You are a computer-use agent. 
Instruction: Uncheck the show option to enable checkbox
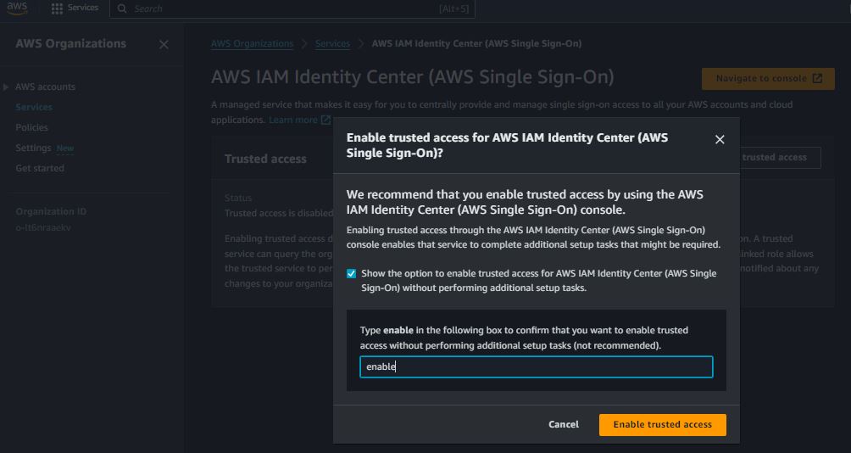click(352, 274)
